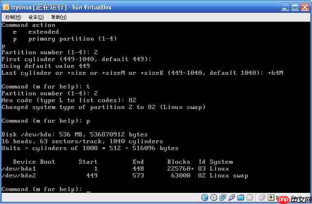The width and height of the screenshot is (312, 204).
Task: Click the end cylinder value '448'
Action: coord(138,169)
